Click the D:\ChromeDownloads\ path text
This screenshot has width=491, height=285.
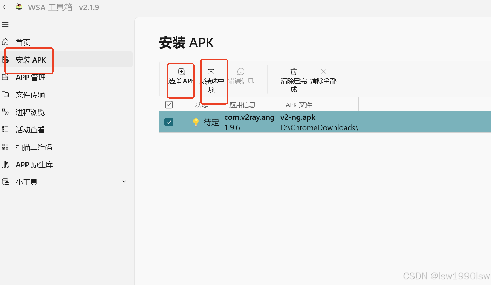tap(320, 128)
